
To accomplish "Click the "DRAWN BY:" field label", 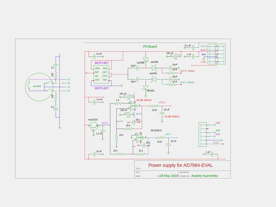I will (185, 176).
